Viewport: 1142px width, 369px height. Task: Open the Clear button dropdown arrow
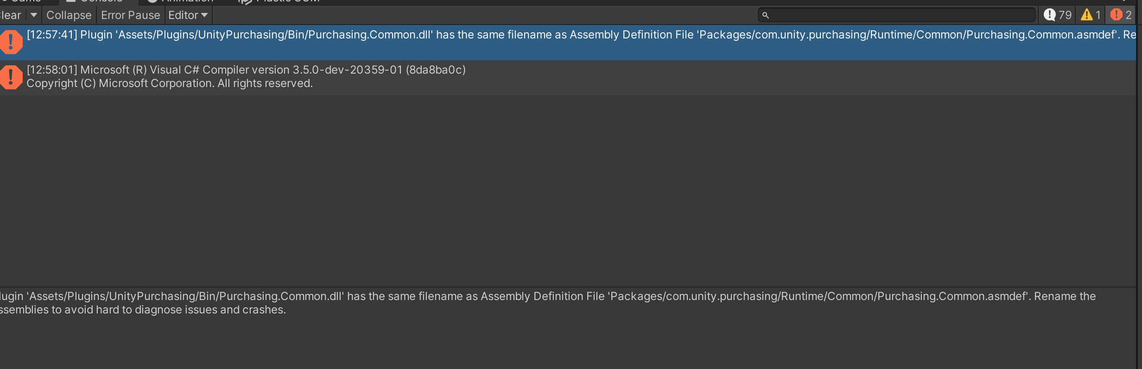33,15
